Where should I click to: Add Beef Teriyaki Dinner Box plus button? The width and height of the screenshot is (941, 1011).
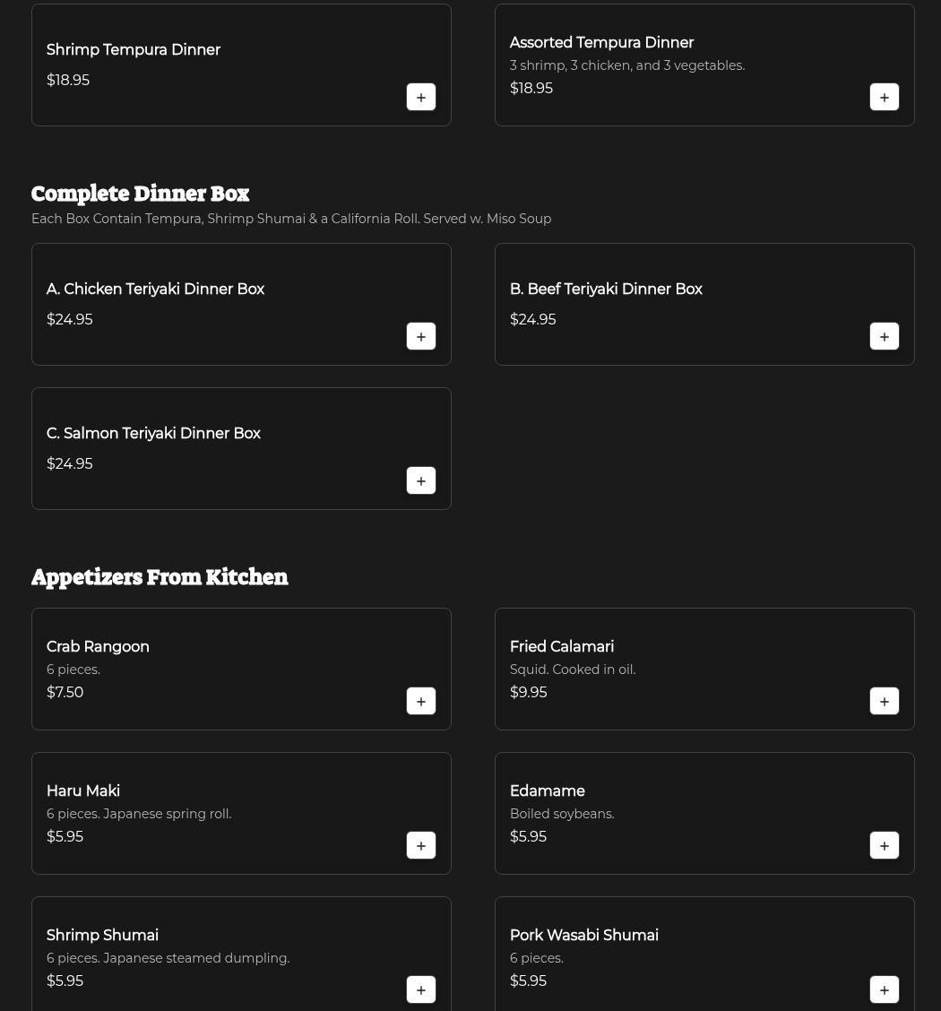(x=885, y=337)
